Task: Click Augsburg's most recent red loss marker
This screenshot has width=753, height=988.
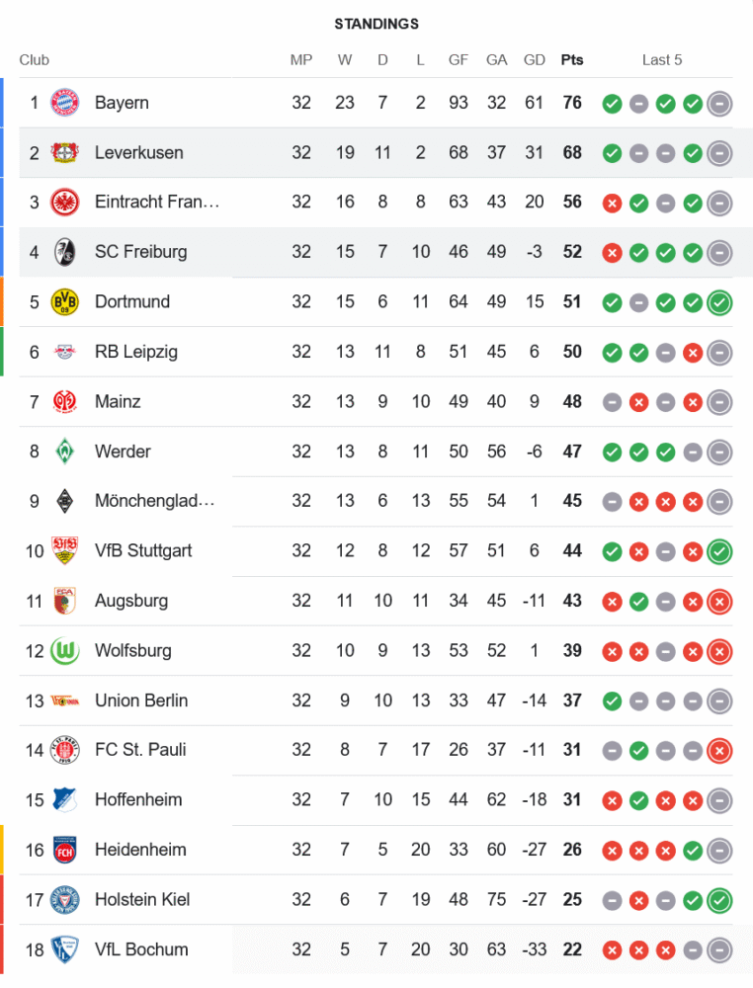Action: tap(719, 601)
